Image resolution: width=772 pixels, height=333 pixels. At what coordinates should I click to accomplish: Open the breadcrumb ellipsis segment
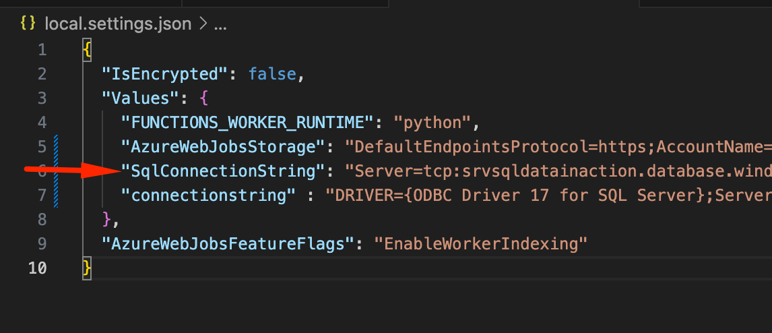click(x=220, y=25)
